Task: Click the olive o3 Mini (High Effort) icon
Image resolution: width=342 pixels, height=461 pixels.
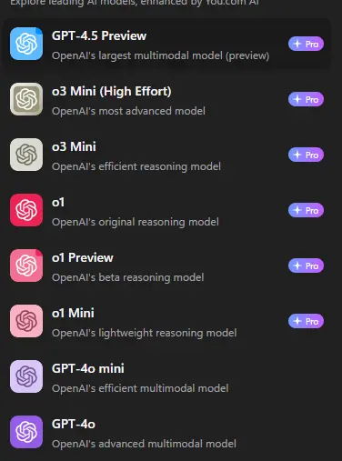Action: (x=26, y=99)
